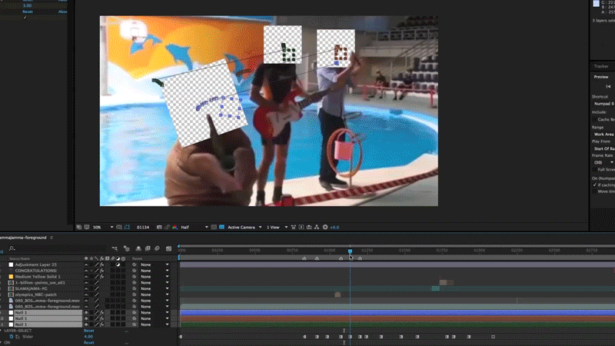Screen dimensions: 615x346
Task: Toggle adjustment layer switch on Adjustment Layer 25
Action: (x=118, y=264)
